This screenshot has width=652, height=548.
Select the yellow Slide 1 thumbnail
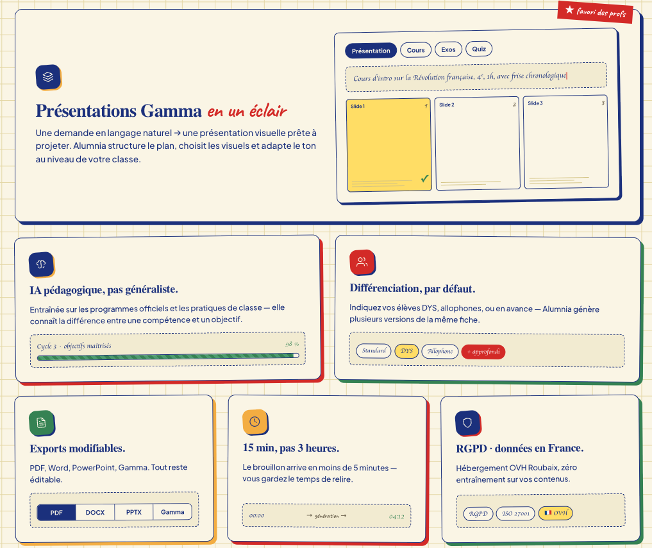point(389,145)
